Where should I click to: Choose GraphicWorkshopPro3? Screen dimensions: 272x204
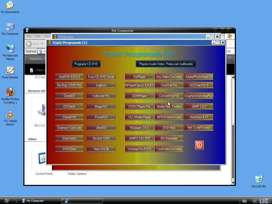(x=199, y=96)
